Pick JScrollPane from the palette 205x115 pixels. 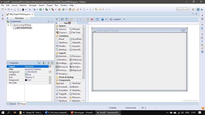pos(76,39)
